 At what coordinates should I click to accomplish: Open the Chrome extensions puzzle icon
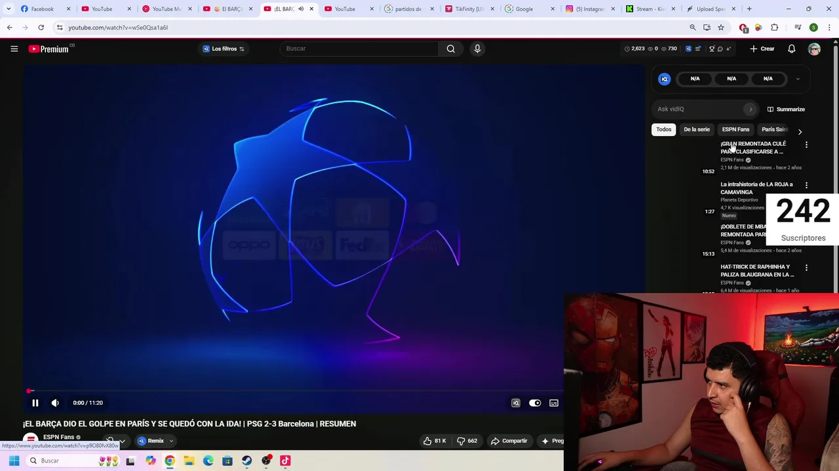(775, 27)
